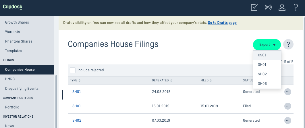Open the SH02 filing link in the table
The image size is (305, 128).
[77, 121]
